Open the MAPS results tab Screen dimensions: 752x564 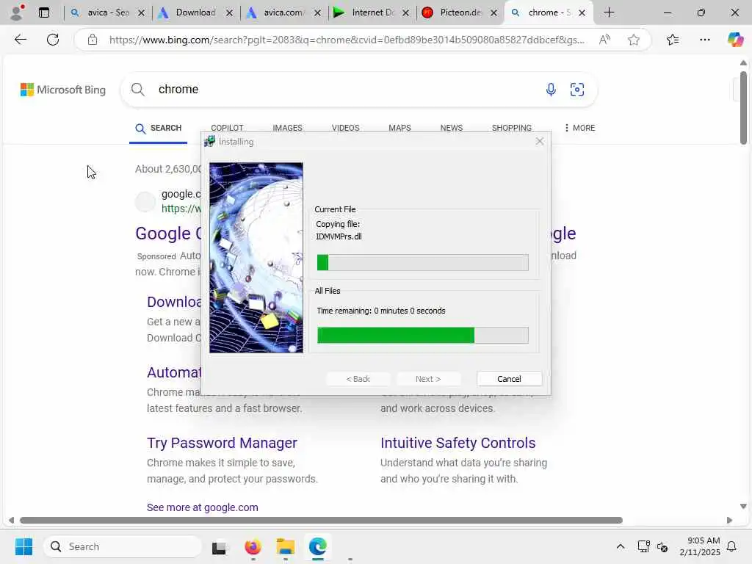tap(399, 128)
